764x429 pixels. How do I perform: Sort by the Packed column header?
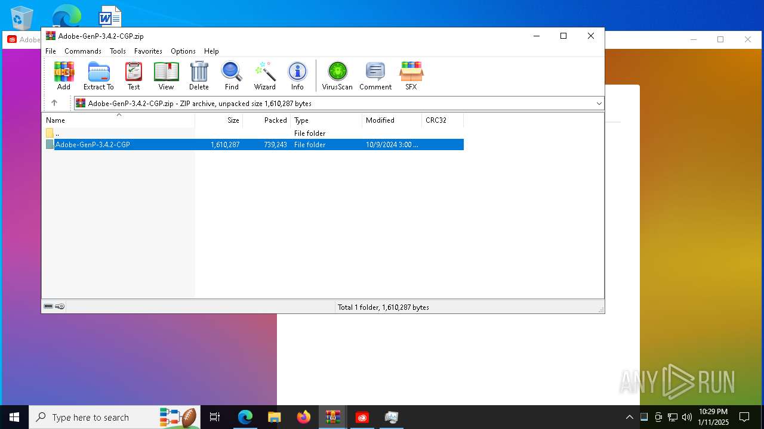pyautogui.click(x=267, y=120)
